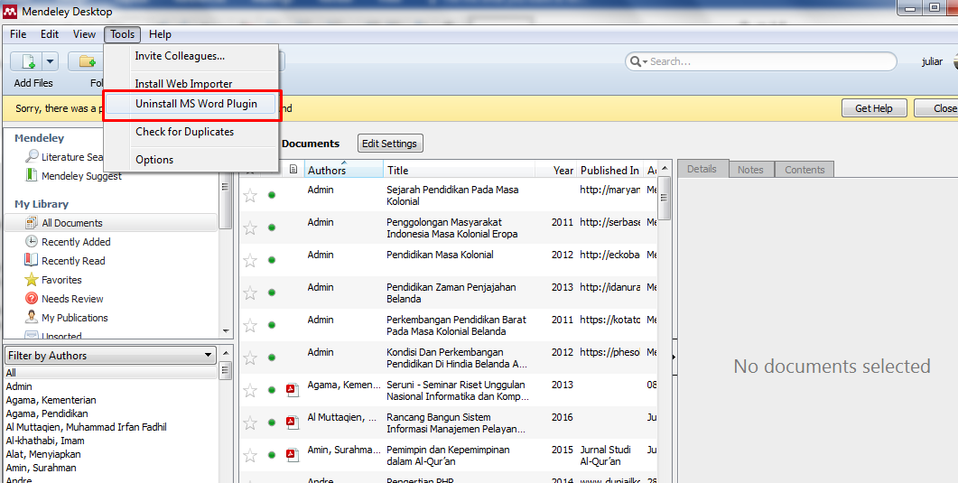Choose Uninstall MS Word Plugin
This screenshot has width=958, height=483.
191,104
